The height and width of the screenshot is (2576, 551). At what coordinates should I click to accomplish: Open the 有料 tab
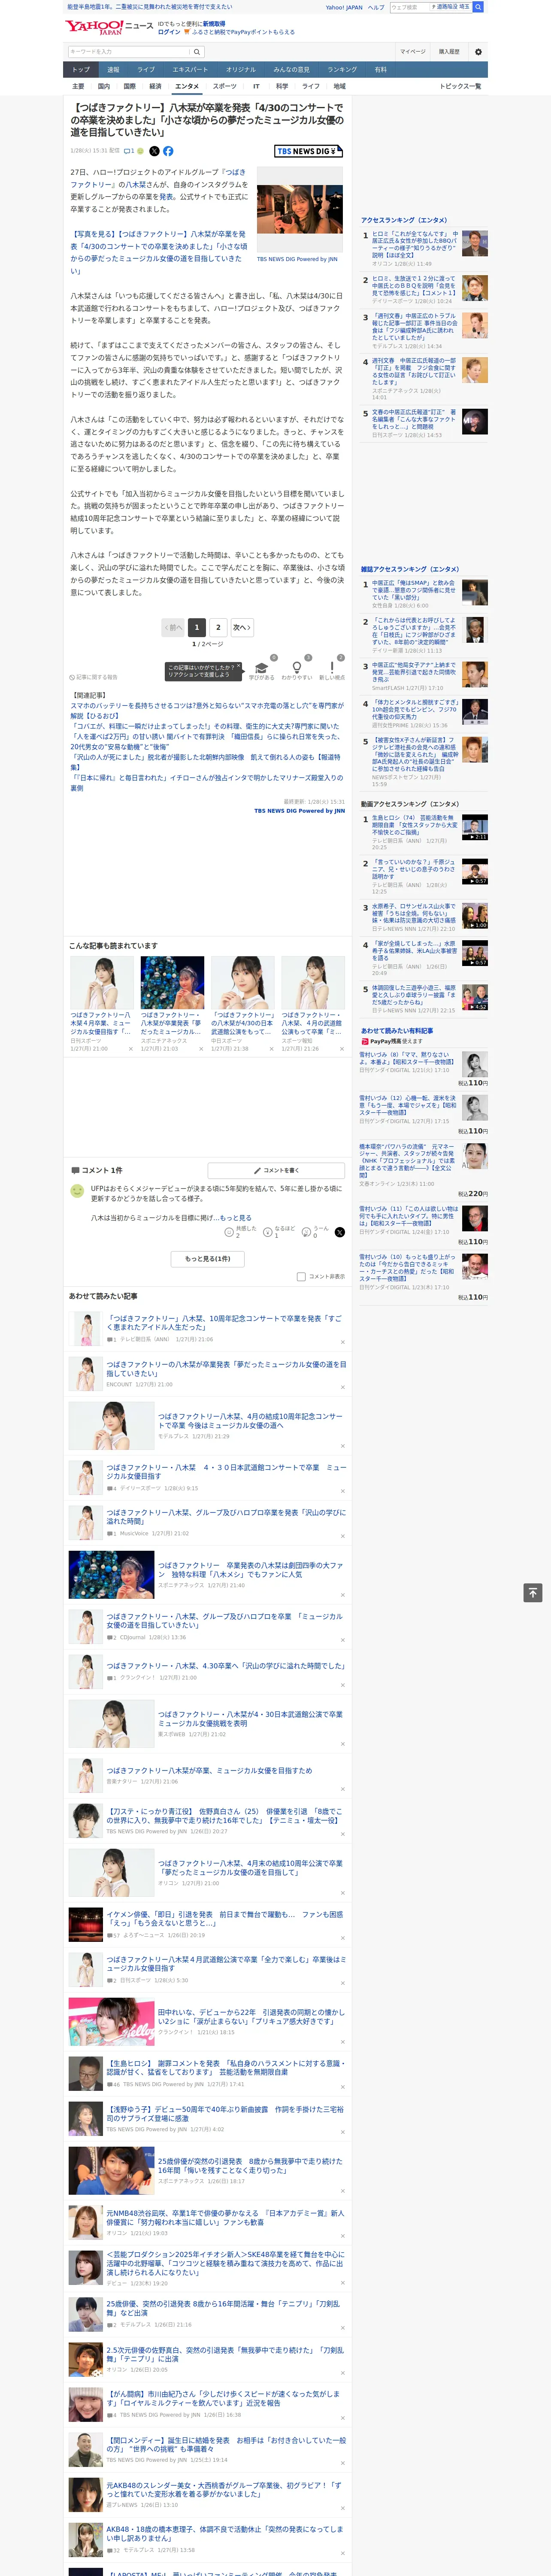pyautogui.click(x=380, y=70)
